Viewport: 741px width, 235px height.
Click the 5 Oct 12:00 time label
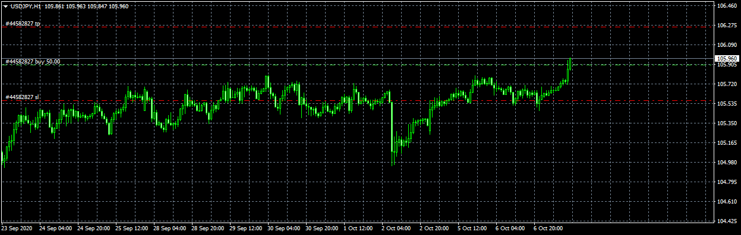(471, 228)
